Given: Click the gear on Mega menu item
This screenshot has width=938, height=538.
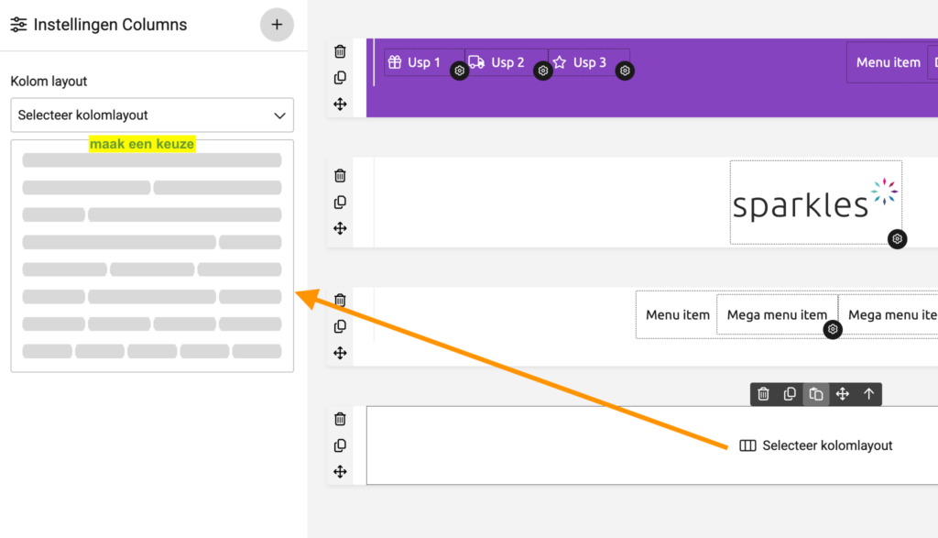Looking at the screenshot, I should pos(833,329).
